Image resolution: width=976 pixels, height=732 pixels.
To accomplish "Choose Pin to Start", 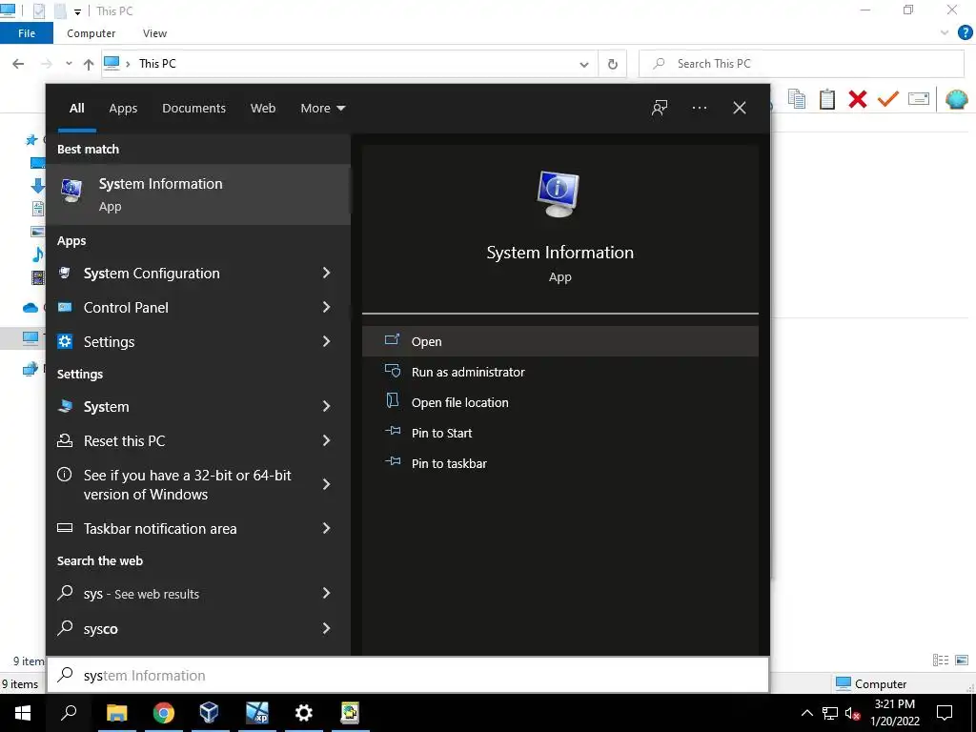I will coord(559,433).
